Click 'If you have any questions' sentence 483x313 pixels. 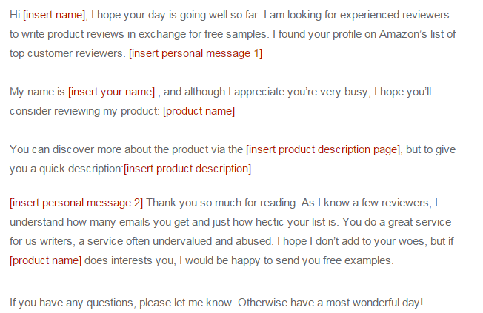71,303
